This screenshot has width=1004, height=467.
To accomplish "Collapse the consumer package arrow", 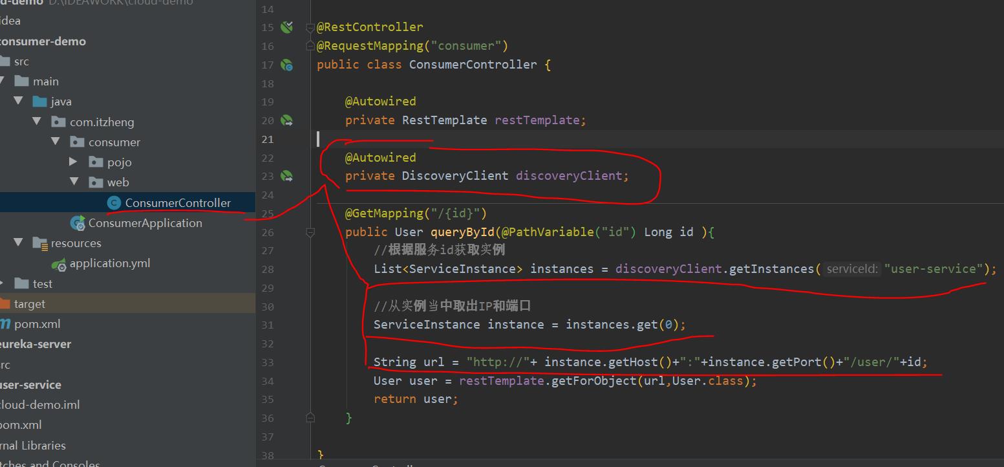I will [56, 141].
